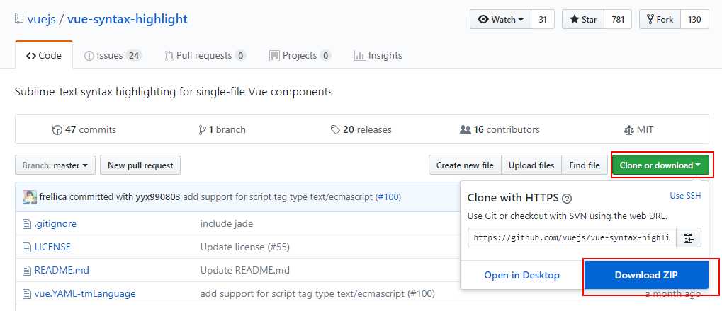Click the releases tag icon
The image size is (722, 311).
click(x=335, y=130)
